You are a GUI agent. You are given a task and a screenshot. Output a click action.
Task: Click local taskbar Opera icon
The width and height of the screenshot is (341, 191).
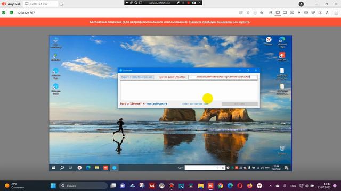click(240, 186)
